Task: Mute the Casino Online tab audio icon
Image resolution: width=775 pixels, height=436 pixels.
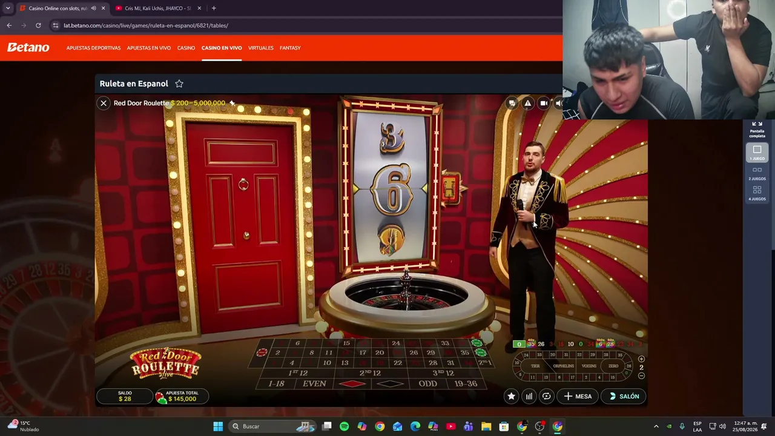Action: click(x=93, y=8)
